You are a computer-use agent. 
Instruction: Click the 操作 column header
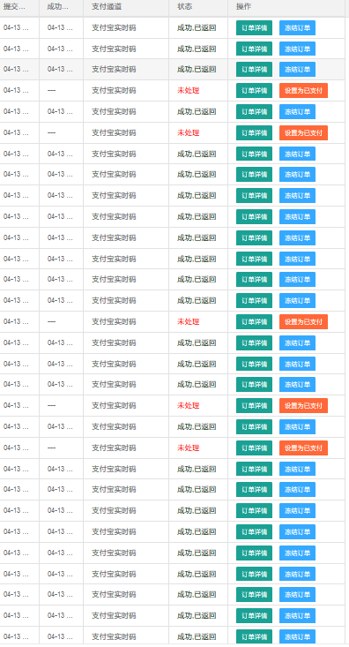[x=243, y=7]
